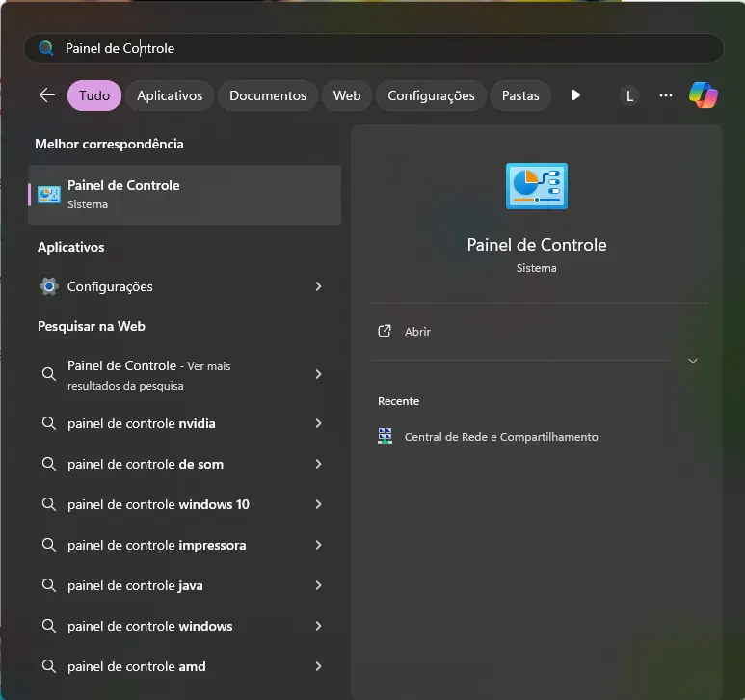
Task: Click Central de Rede e Compartilhamento icon
Action: pos(385,436)
